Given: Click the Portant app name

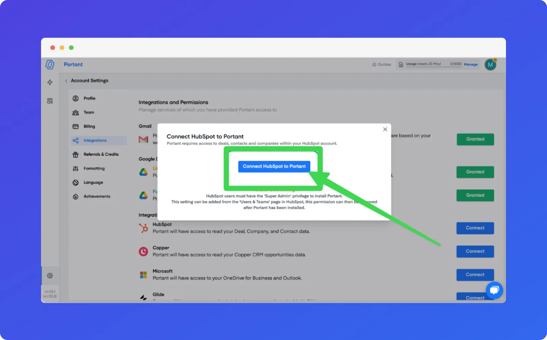Looking at the screenshot, I should click(73, 65).
